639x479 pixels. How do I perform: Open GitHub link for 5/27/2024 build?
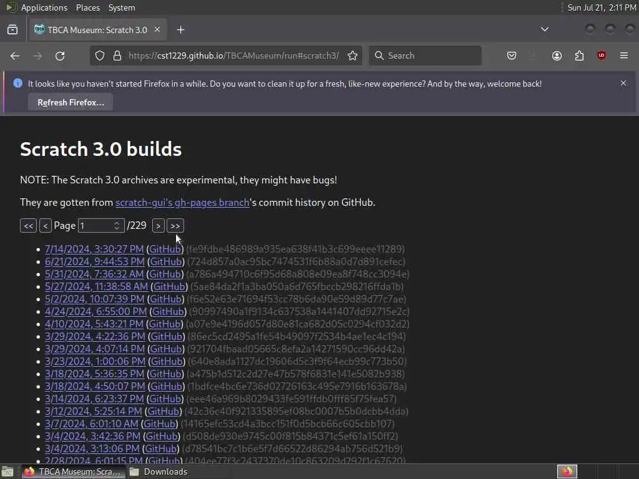(169, 286)
